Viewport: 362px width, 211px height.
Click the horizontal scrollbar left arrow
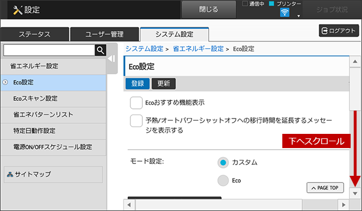(x=129, y=205)
